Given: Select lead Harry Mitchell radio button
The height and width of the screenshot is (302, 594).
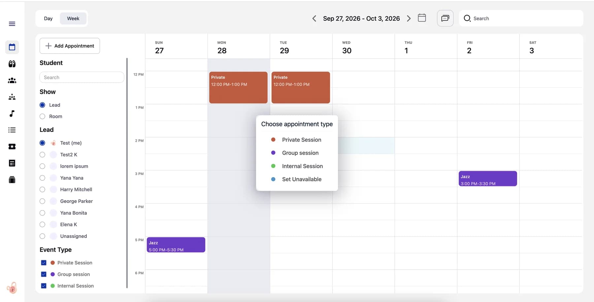Looking at the screenshot, I should (x=42, y=189).
